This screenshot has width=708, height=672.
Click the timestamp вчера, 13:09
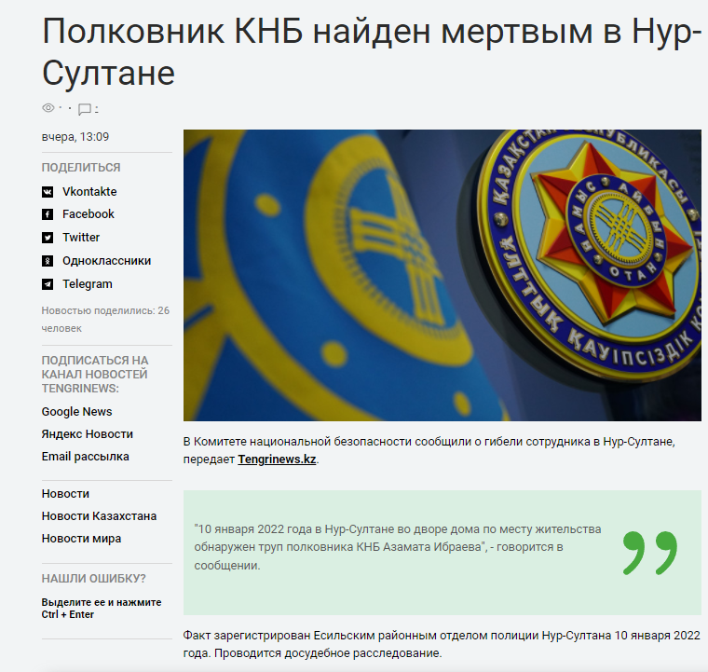(75, 137)
